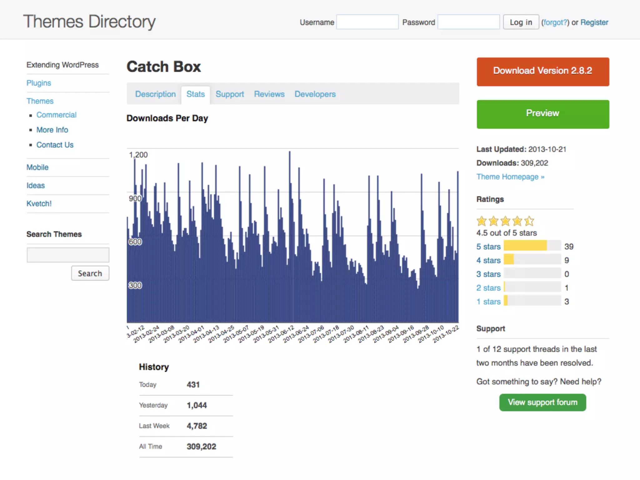Focus the Password input field

click(468, 22)
